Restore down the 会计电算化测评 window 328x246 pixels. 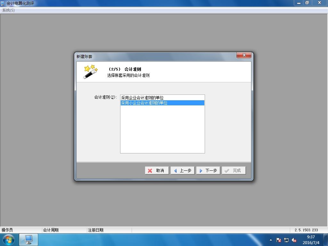307,3
